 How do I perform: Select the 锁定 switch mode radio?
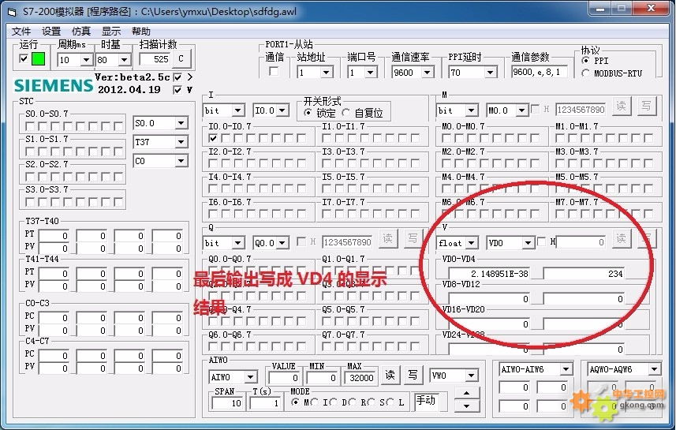[308, 113]
